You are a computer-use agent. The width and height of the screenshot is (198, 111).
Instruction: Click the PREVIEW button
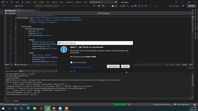click(192, 6)
